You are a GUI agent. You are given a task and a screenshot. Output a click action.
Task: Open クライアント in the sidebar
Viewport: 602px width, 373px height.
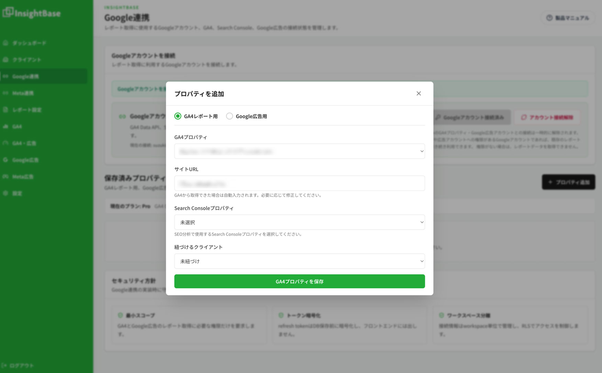[44, 60]
